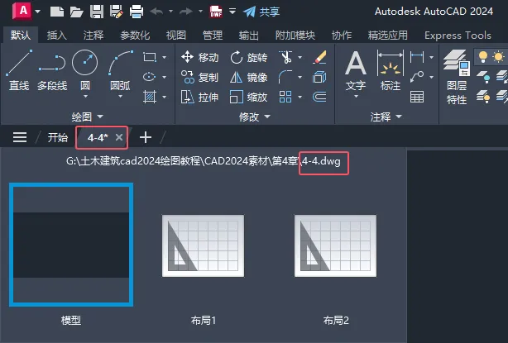508x343 pixels.
Task: Select the trim scissors tool
Action: (x=286, y=57)
